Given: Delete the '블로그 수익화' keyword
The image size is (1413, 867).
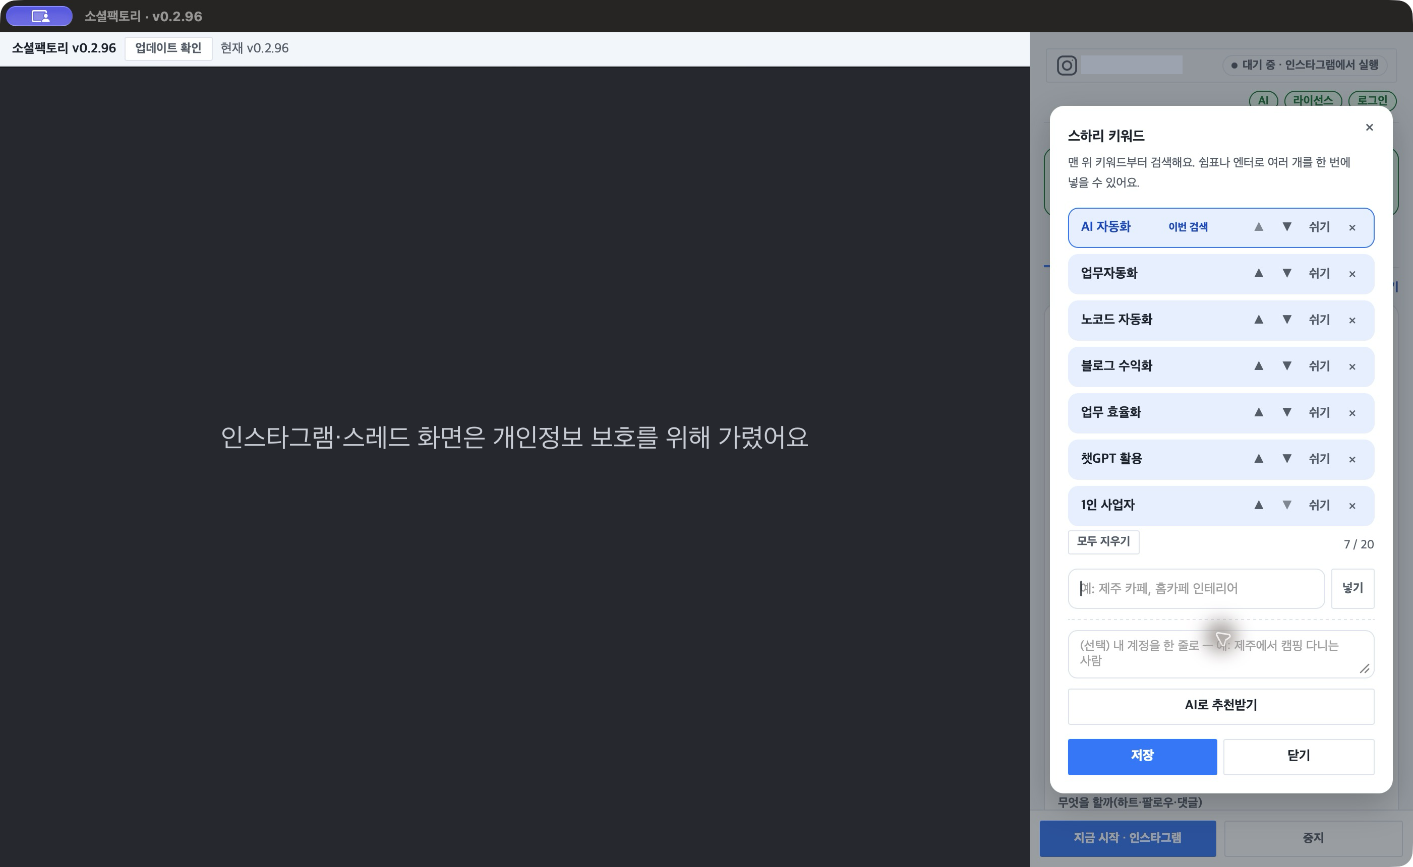Looking at the screenshot, I should [x=1352, y=367].
